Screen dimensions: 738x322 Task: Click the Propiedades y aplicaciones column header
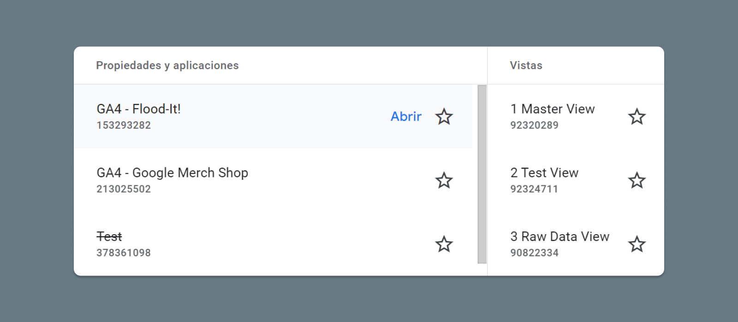[167, 65]
